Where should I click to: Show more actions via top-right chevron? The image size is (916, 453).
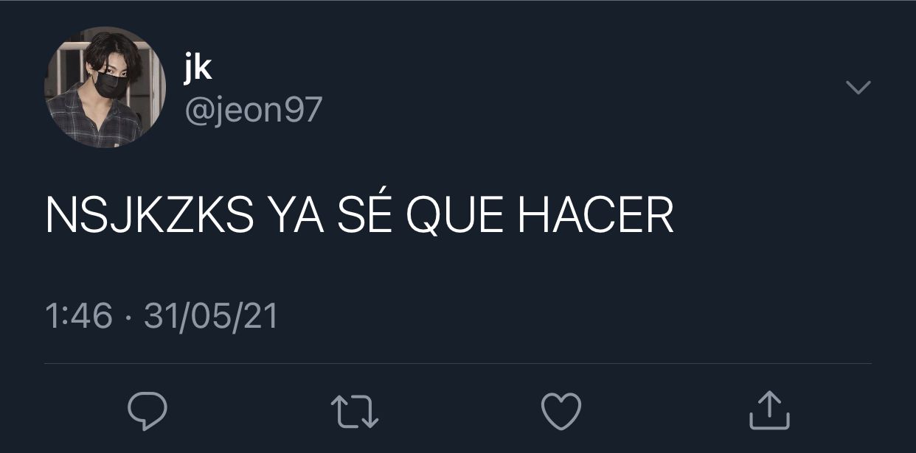click(858, 88)
